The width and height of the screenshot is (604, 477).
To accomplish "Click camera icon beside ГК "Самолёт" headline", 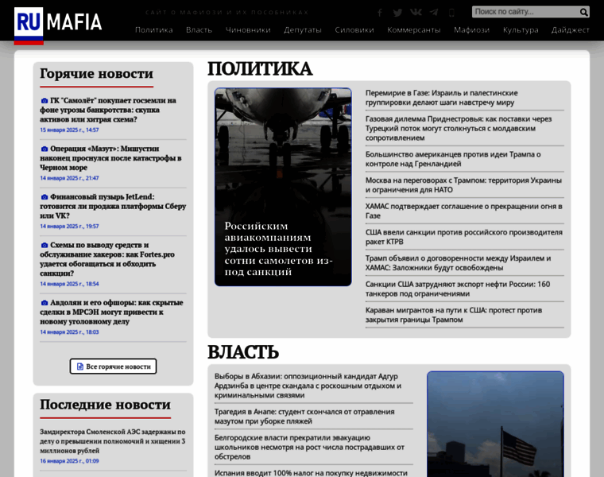I will [x=45, y=100].
